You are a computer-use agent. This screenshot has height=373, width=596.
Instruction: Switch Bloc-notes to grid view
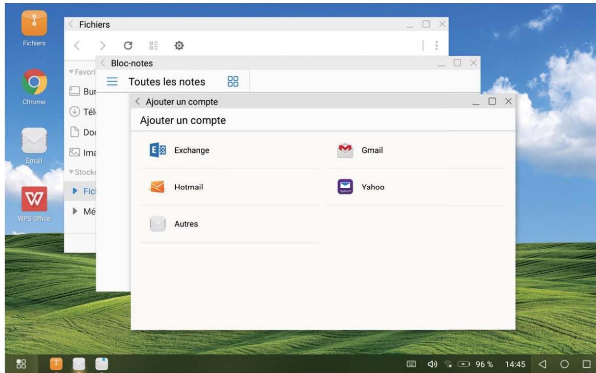(x=233, y=81)
